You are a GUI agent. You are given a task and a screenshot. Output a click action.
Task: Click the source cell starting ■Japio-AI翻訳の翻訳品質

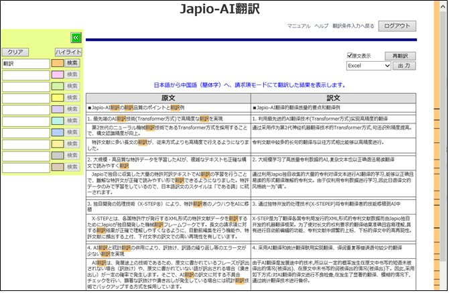point(168,108)
